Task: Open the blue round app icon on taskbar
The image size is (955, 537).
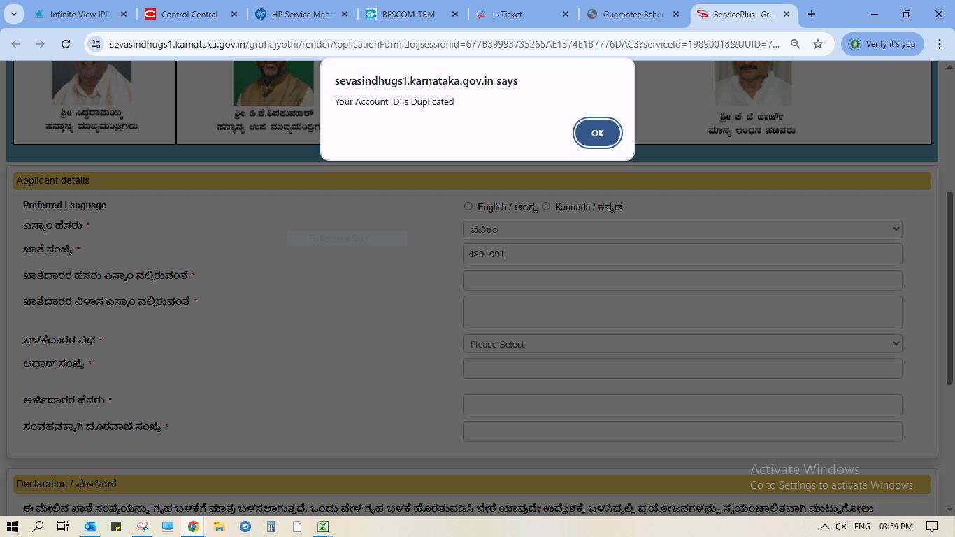Action: click(245, 527)
